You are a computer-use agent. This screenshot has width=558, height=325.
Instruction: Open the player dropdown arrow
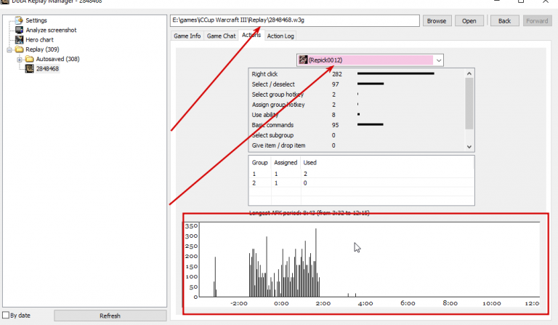pos(439,60)
